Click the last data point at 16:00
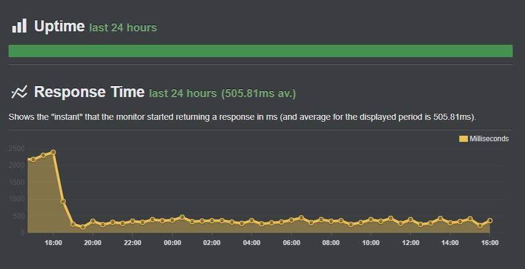 tap(490, 220)
